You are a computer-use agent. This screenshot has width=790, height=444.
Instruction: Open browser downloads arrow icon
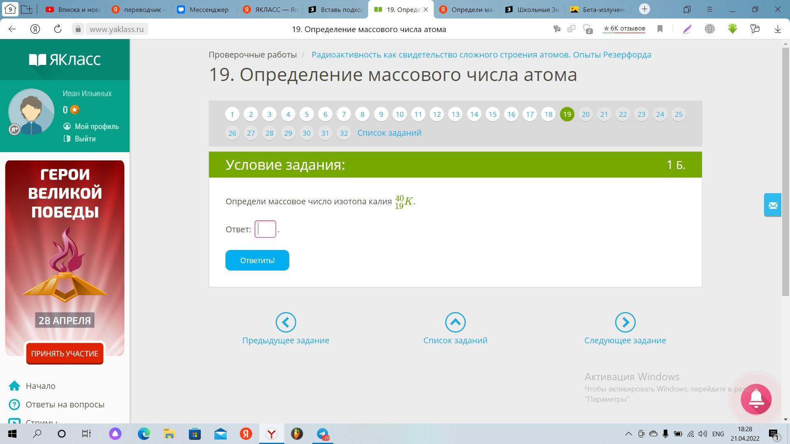point(777,29)
